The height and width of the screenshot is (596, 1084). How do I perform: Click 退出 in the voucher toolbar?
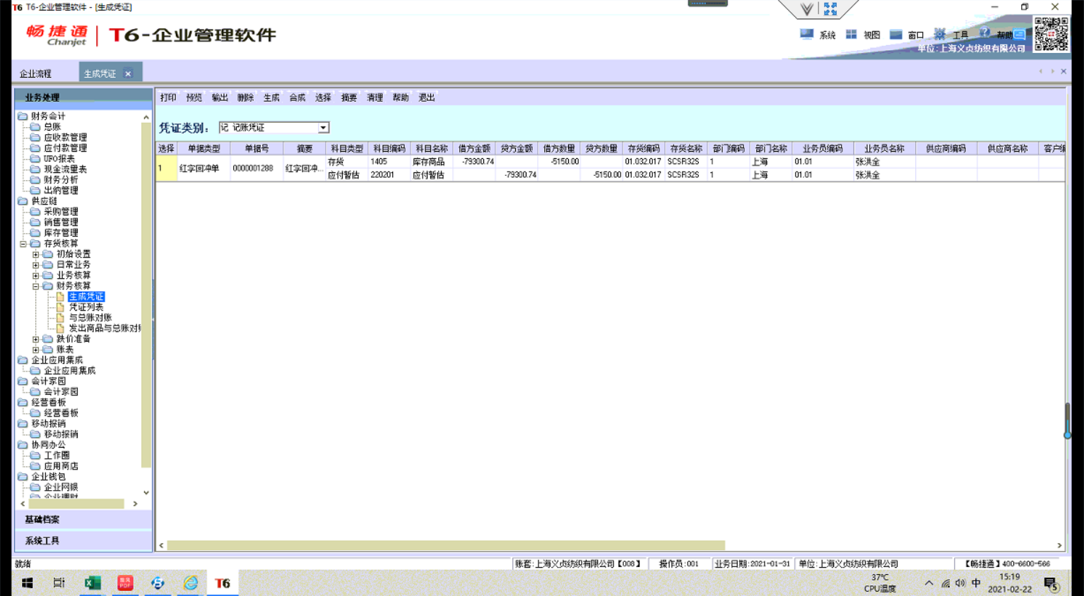pyautogui.click(x=427, y=97)
